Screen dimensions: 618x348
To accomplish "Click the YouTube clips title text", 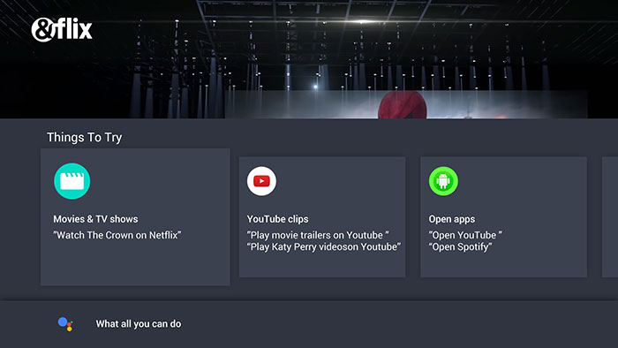I will 277,219.
